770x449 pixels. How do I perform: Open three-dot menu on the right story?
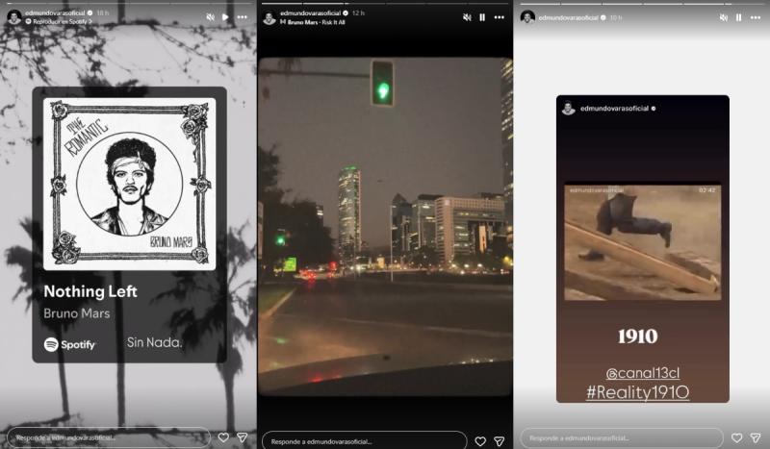(x=756, y=17)
